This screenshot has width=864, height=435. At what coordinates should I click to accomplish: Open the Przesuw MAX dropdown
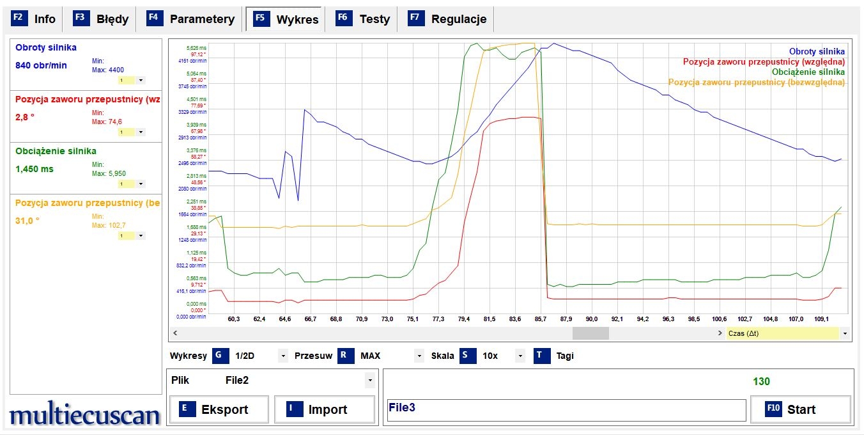click(x=419, y=356)
